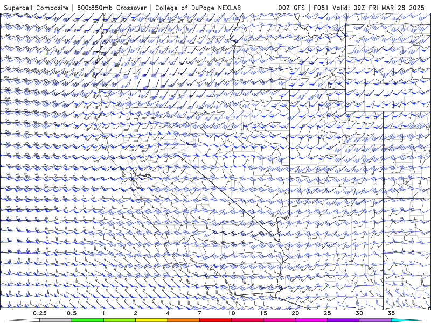Click the legend value 25
431x323 pixels.
coord(327,313)
